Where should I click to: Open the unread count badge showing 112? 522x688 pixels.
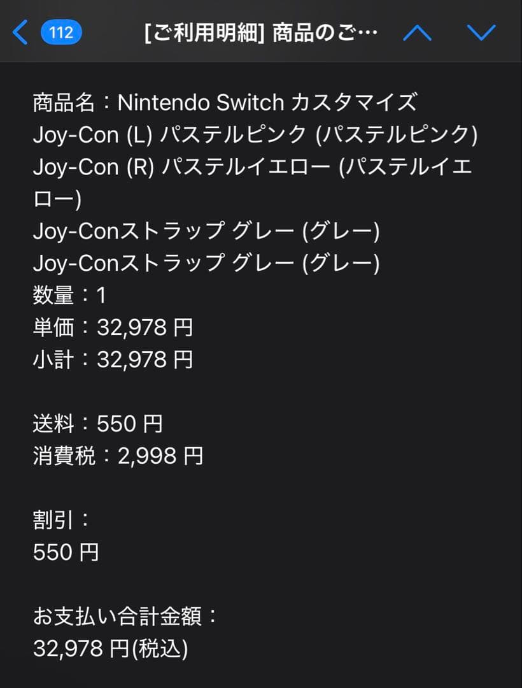tap(62, 32)
